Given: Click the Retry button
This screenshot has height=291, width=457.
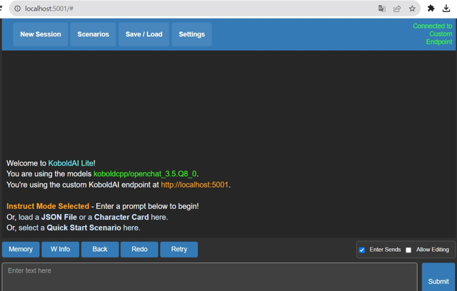Looking at the screenshot, I should pos(179,250).
